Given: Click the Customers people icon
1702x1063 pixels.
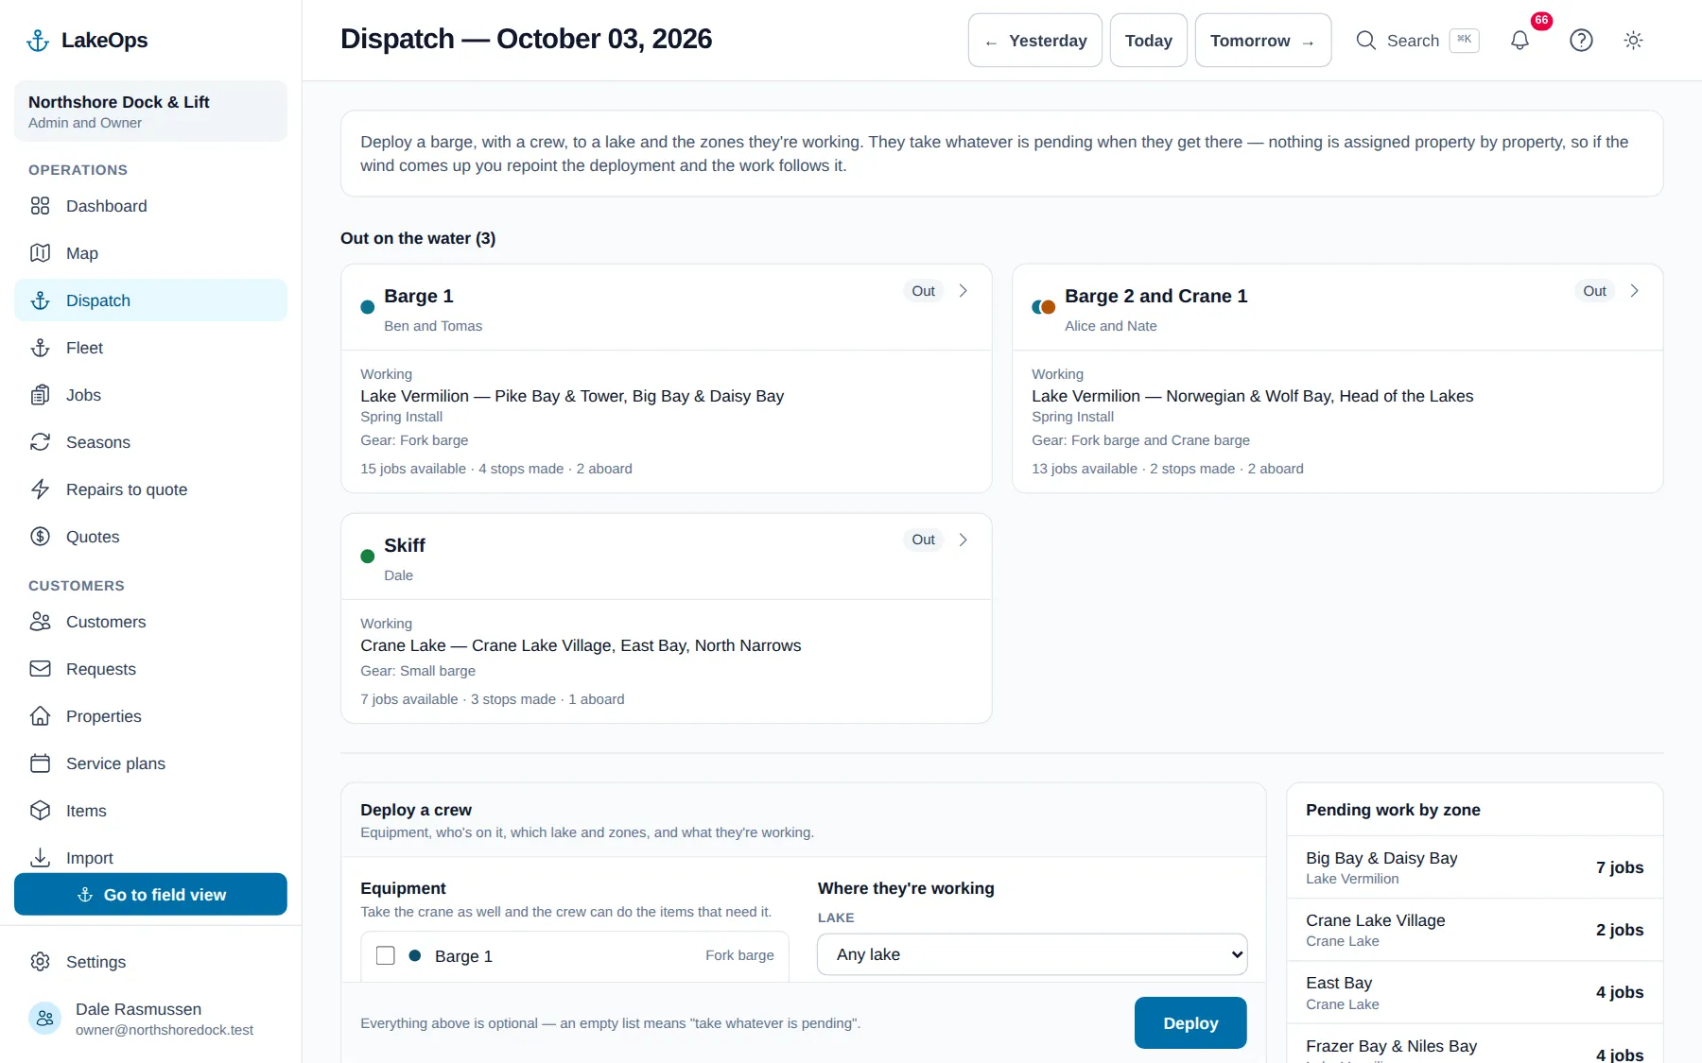Looking at the screenshot, I should [x=40, y=622].
